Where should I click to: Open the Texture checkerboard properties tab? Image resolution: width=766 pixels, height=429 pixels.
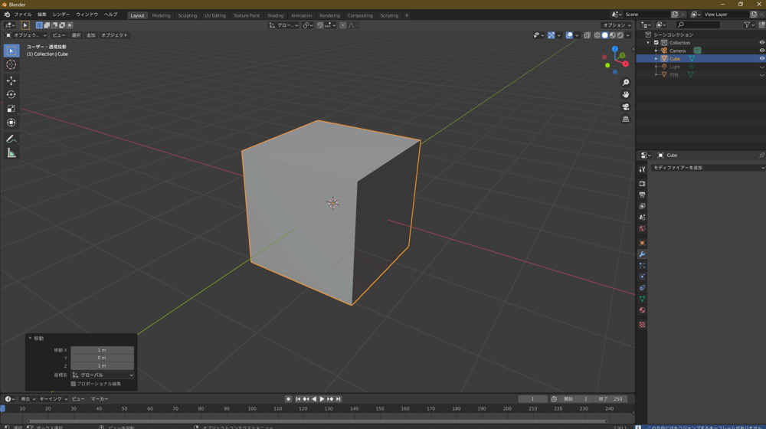click(x=642, y=325)
